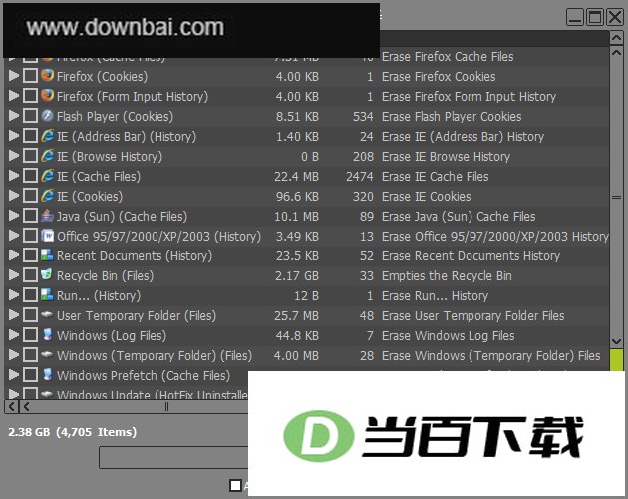Expand the Office 95/97/2000/XP/2003 (History) row
This screenshot has width=628, height=499.
coord(14,236)
